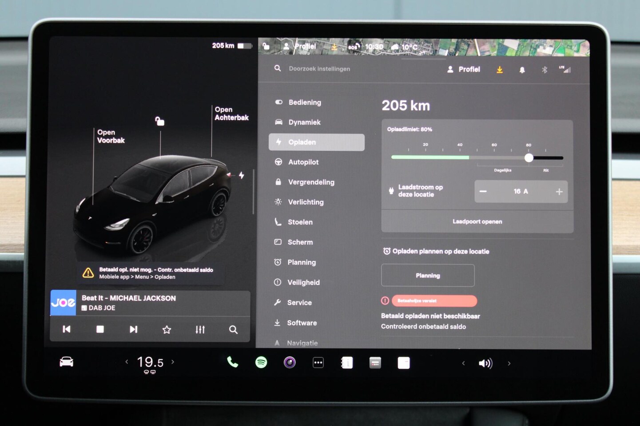Stop the DAB radio playback
Screen dimensions: 640x426
[100, 329]
